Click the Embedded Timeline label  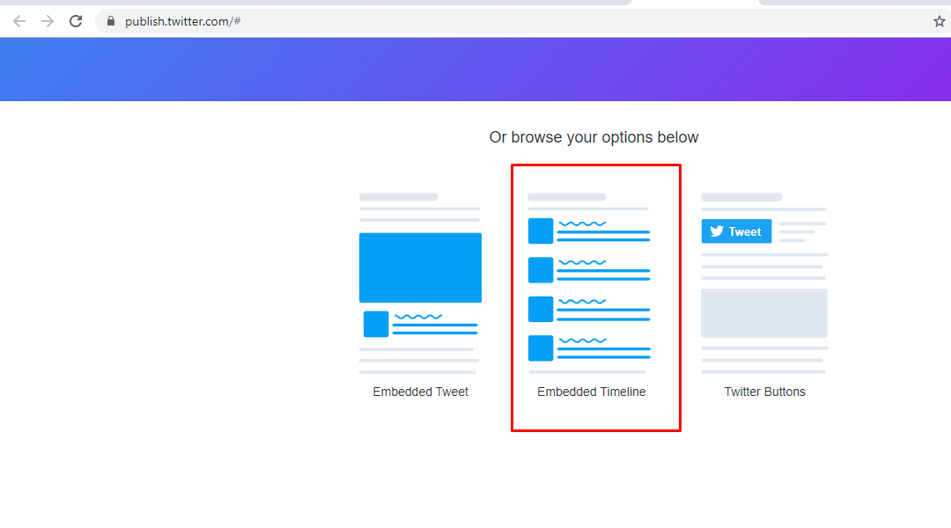click(x=592, y=392)
